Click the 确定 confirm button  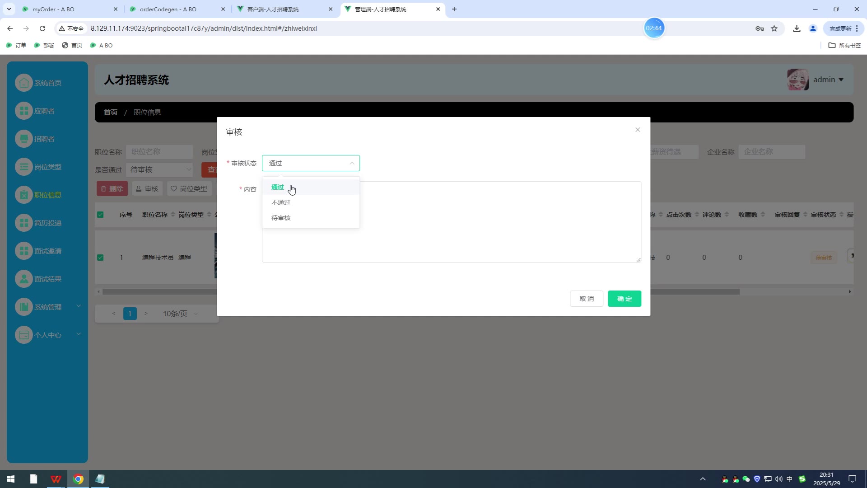624,299
